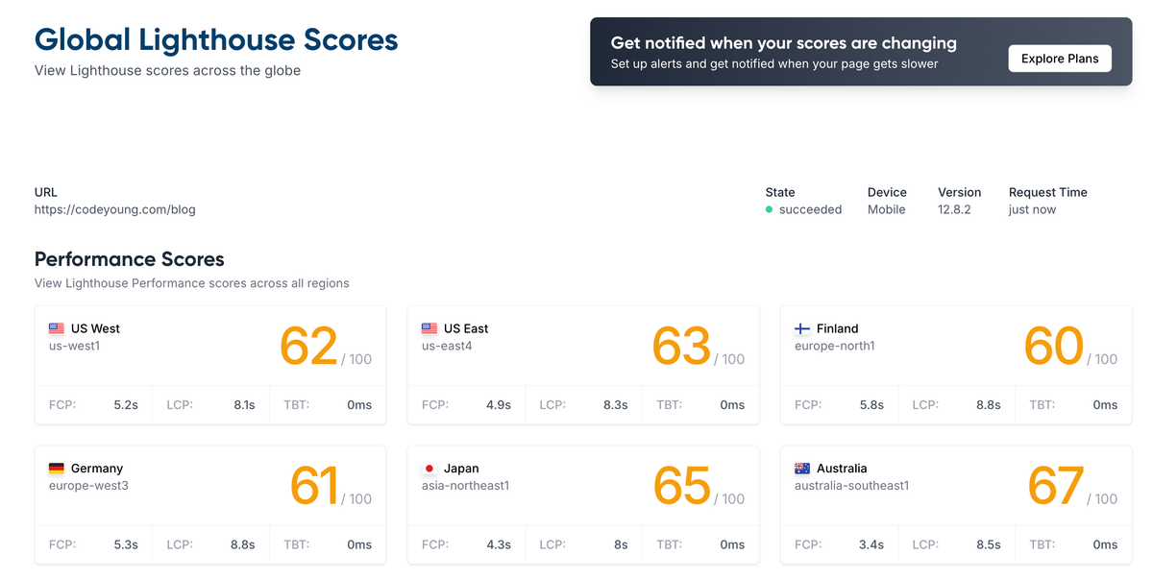Screen dimensions: 1153x579
Task: Click the Australia flag icon
Action: pyautogui.click(x=802, y=469)
